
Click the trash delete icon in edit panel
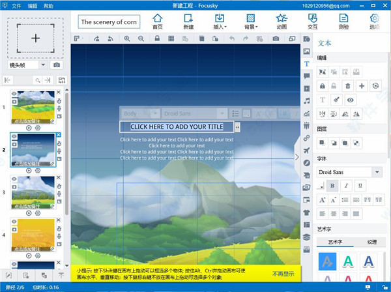(348, 86)
